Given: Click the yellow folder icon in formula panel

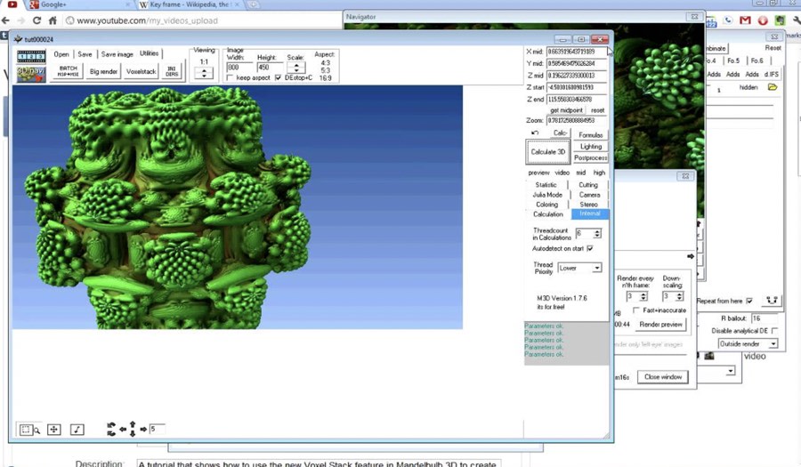Looking at the screenshot, I should coord(773,87).
